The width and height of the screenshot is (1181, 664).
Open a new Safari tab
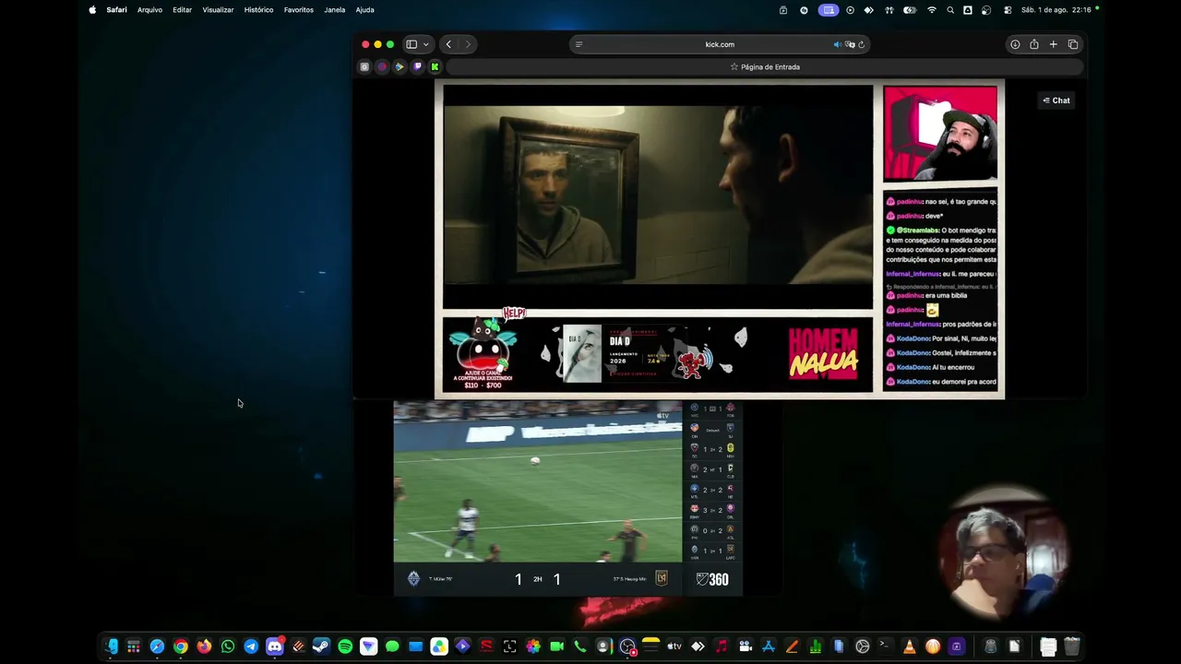click(1053, 44)
